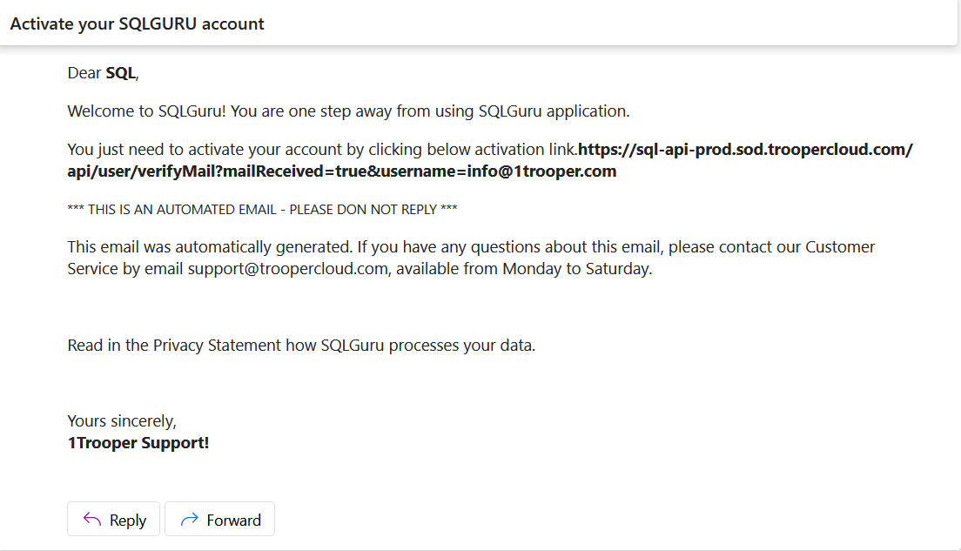Click the email subject "Activate your SQLGURU account"
The height and width of the screenshot is (551, 961).
click(138, 24)
